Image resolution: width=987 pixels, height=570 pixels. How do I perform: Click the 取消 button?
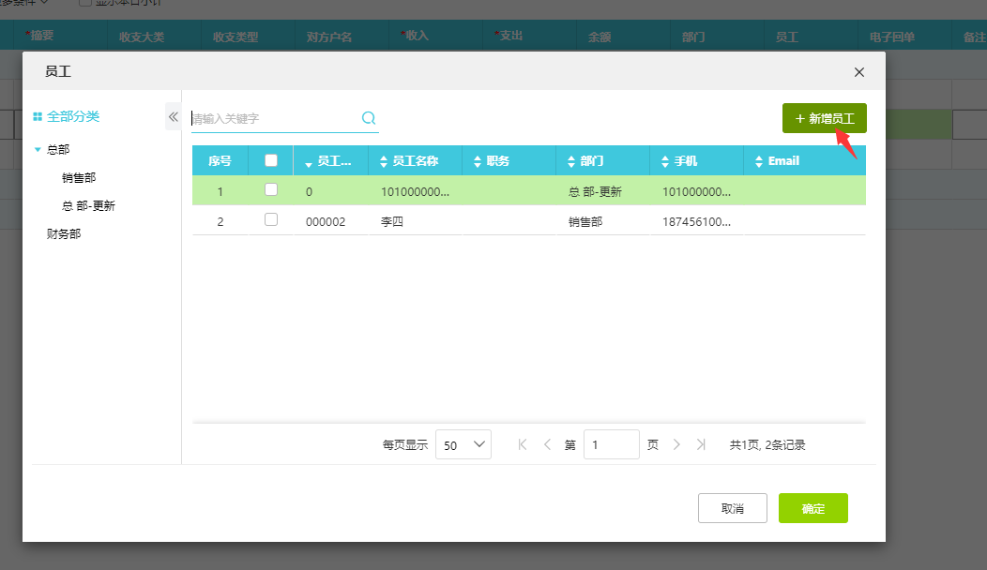[x=732, y=508]
